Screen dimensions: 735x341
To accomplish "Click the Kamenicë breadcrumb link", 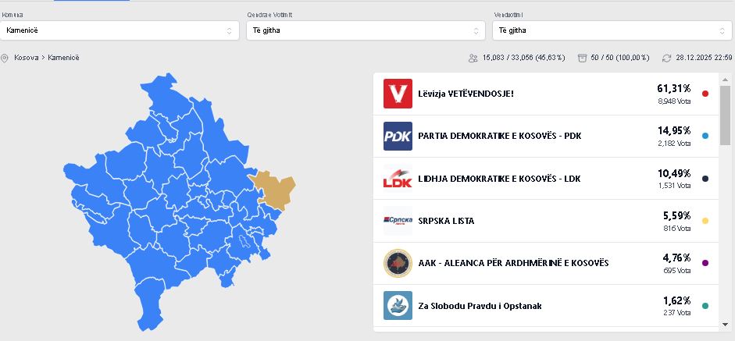I will coord(63,58).
